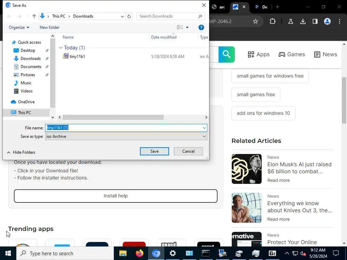
Task: Select Quick access in navigation pane
Action: click(29, 42)
